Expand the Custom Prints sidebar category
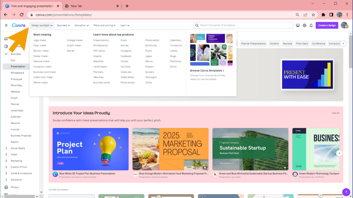This screenshot has height=198, width=353. pyautogui.click(x=6, y=167)
